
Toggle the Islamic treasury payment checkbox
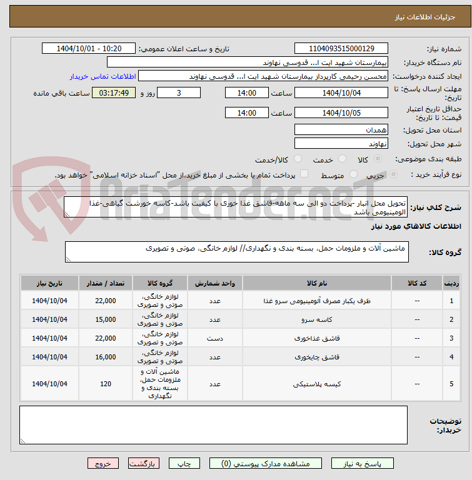tap(304, 174)
